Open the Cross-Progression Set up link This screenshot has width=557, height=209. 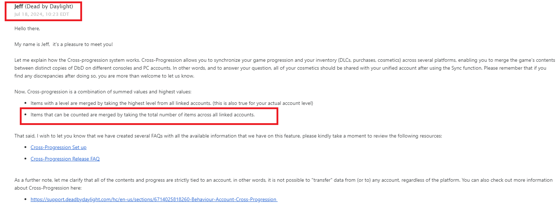(58, 147)
